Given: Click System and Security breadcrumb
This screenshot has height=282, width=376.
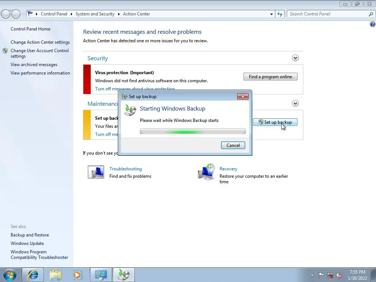Looking at the screenshot, I should tap(95, 14).
